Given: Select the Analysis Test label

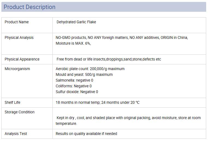Looking at the screenshot, I should point(16,134).
